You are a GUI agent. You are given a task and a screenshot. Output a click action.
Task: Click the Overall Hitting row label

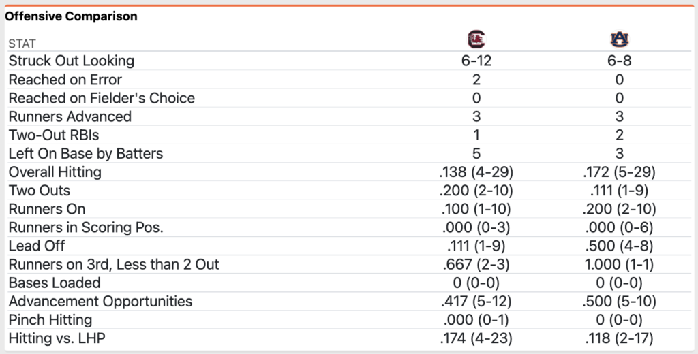(x=55, y=172)
